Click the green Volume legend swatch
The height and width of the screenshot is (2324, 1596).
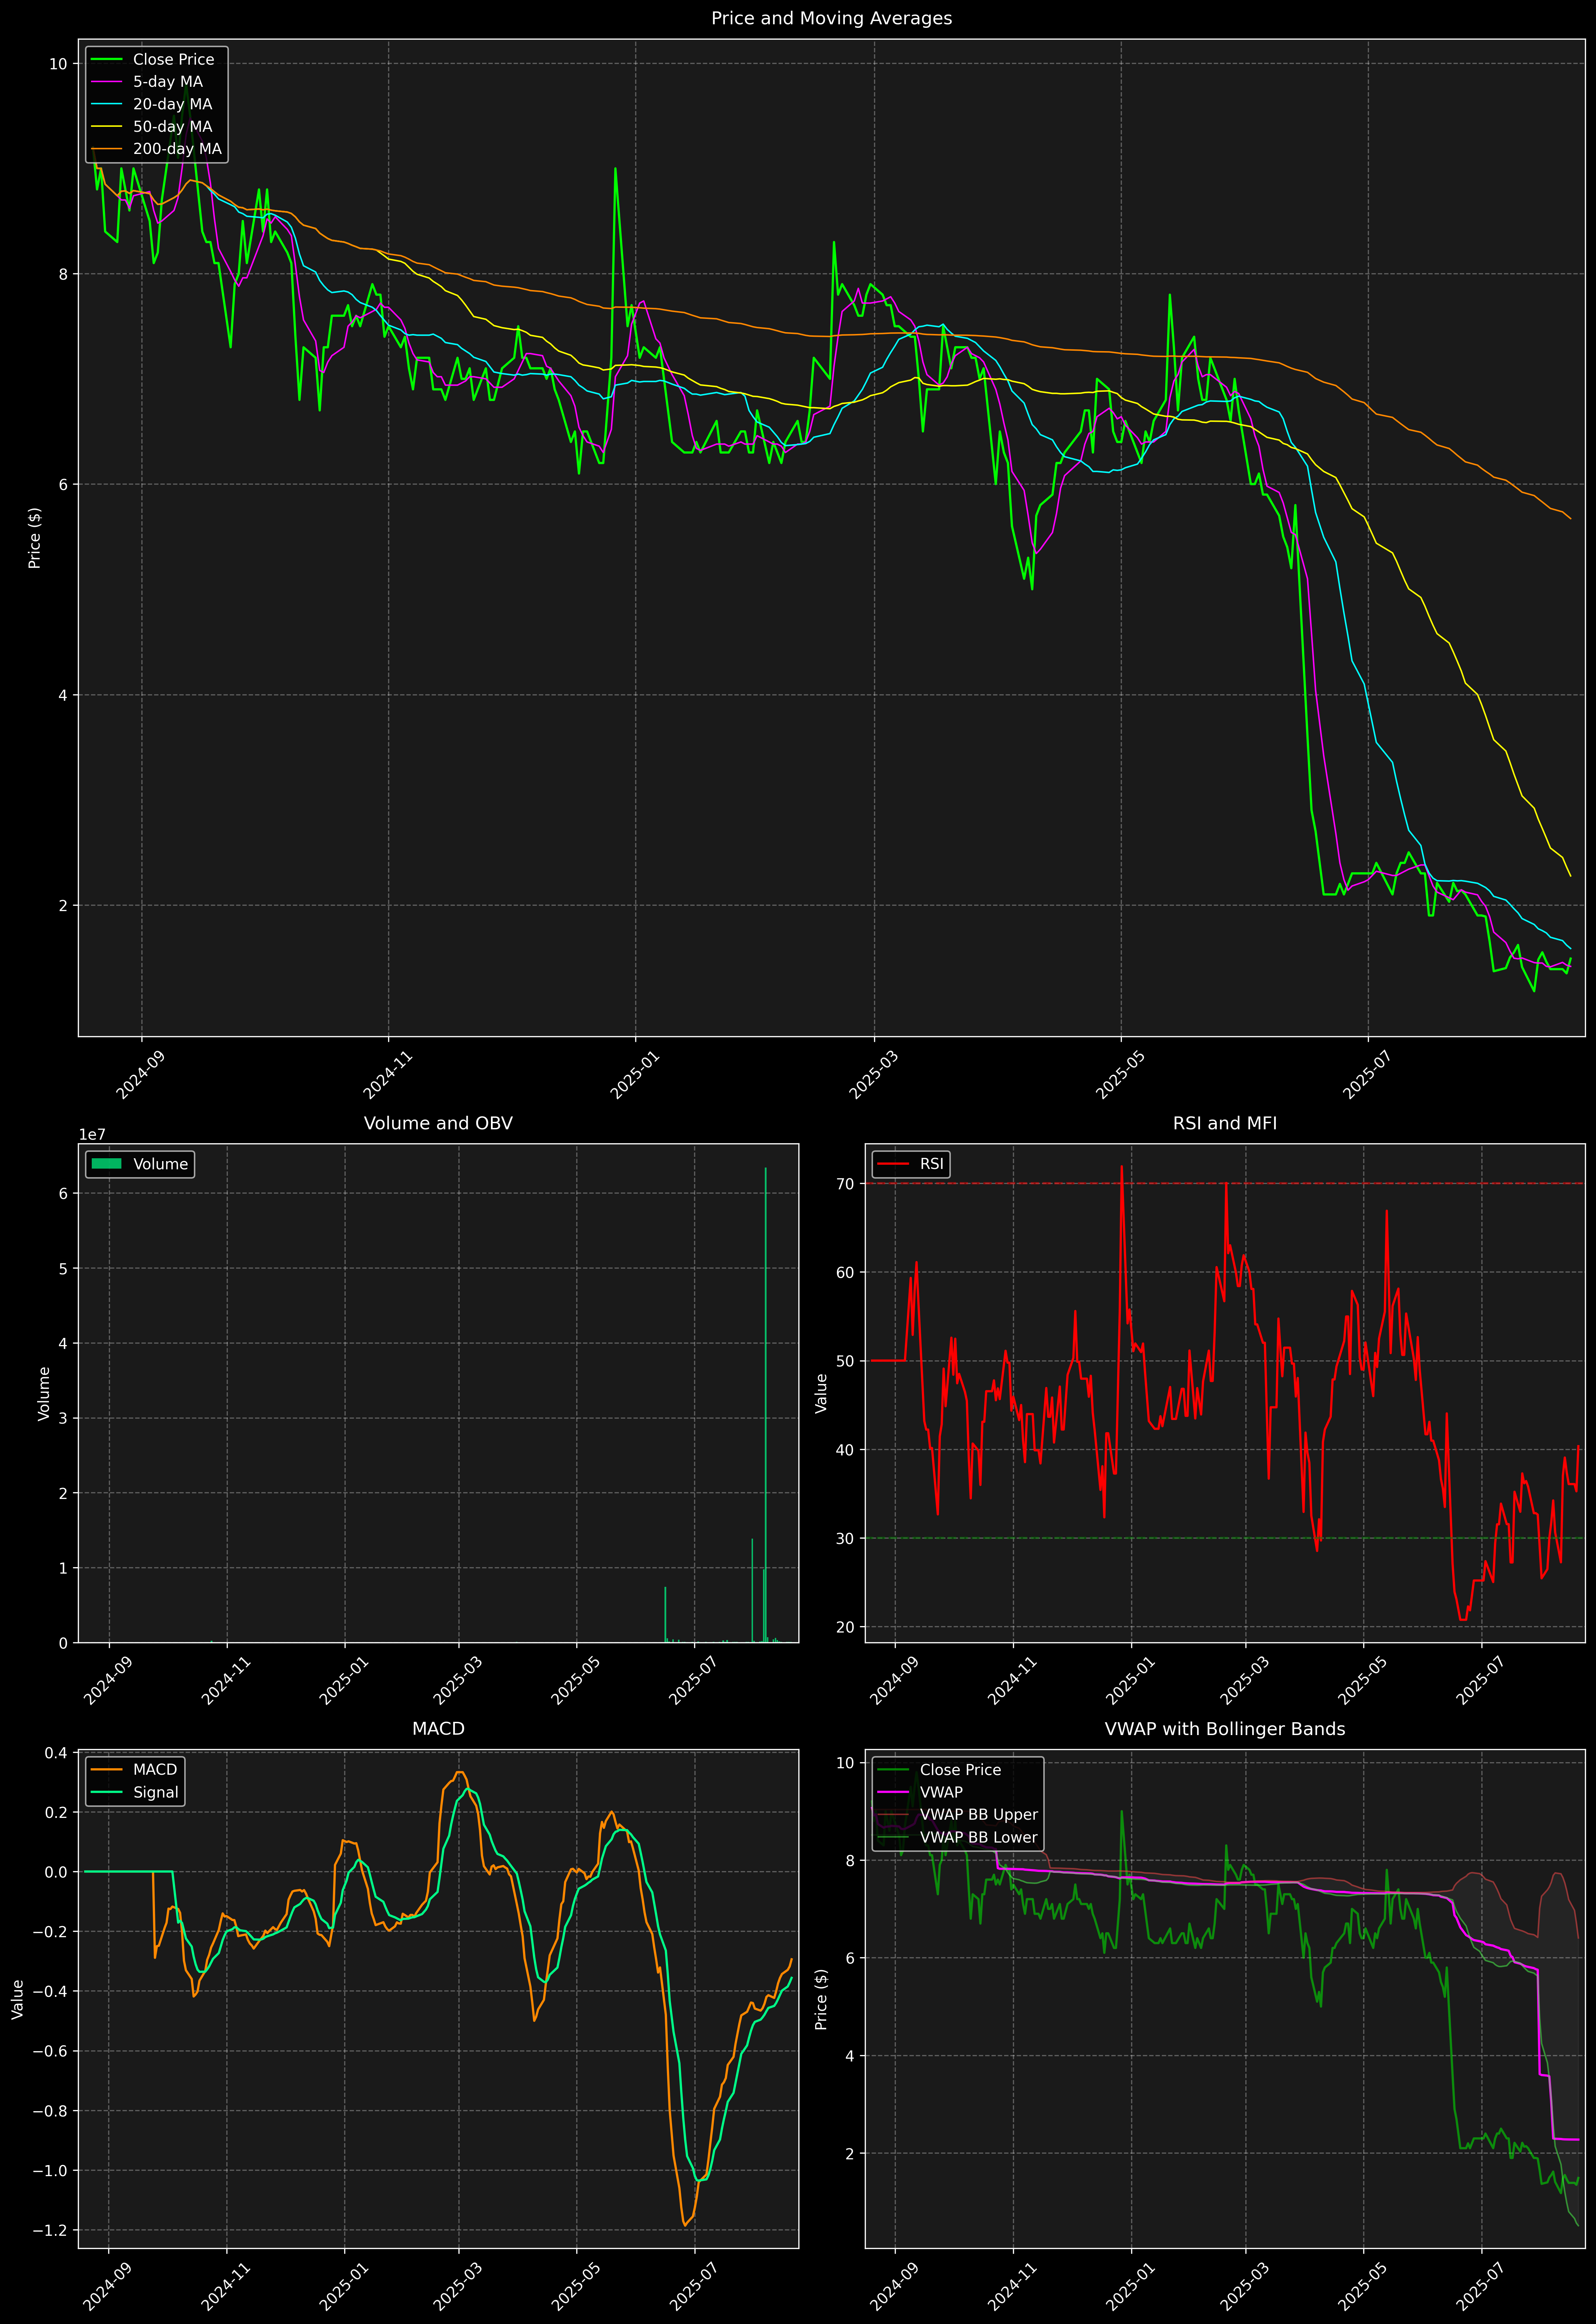coord(106,1164)
